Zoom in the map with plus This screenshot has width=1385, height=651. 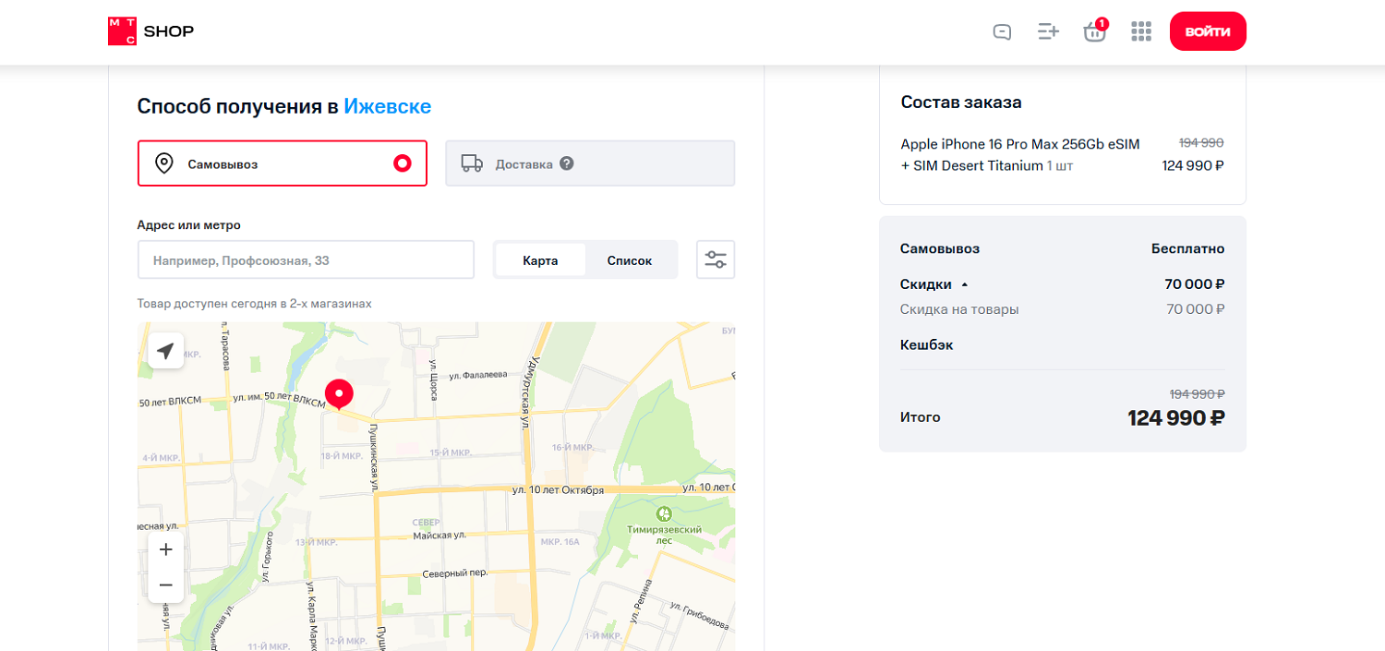click(166, 549)
